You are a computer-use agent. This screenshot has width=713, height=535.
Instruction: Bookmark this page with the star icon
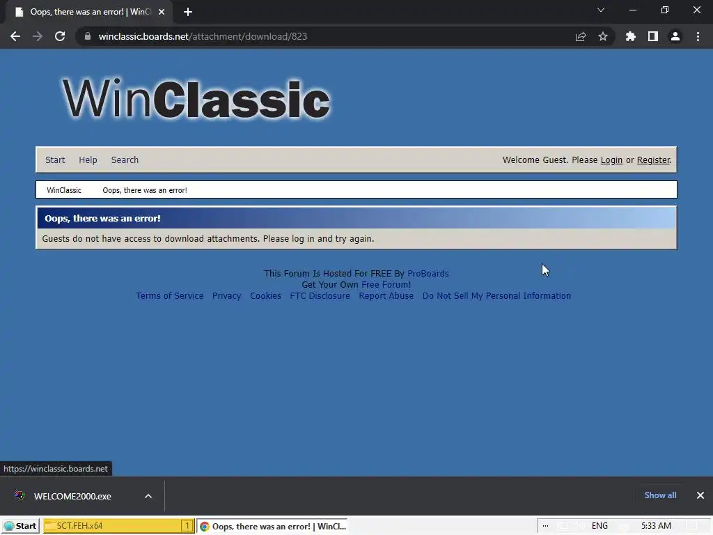(603, 36)
